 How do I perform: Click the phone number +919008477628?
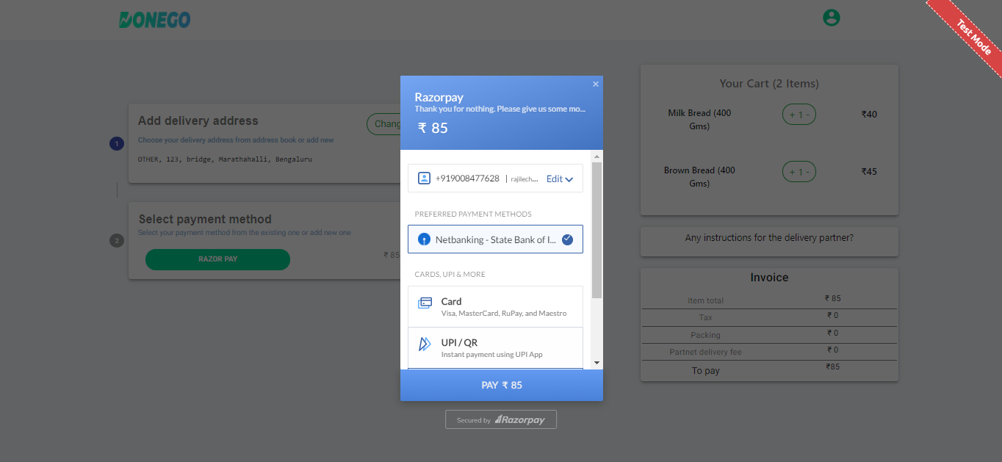point(467,178)
